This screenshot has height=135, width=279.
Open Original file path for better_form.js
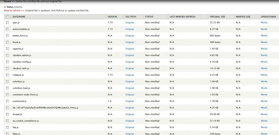[x=129, y=36]
